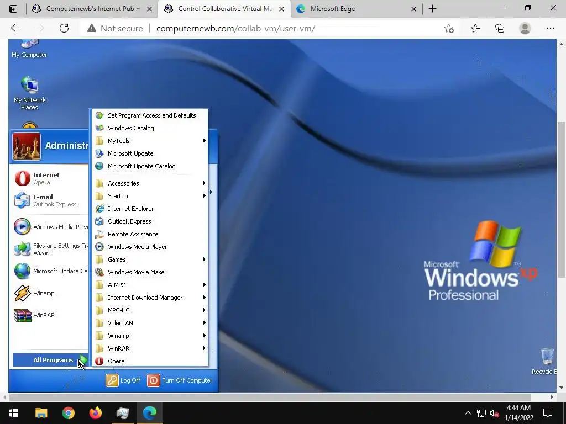
Task: Click the Outlook Express icon in programs list
Action: [99, 221]
